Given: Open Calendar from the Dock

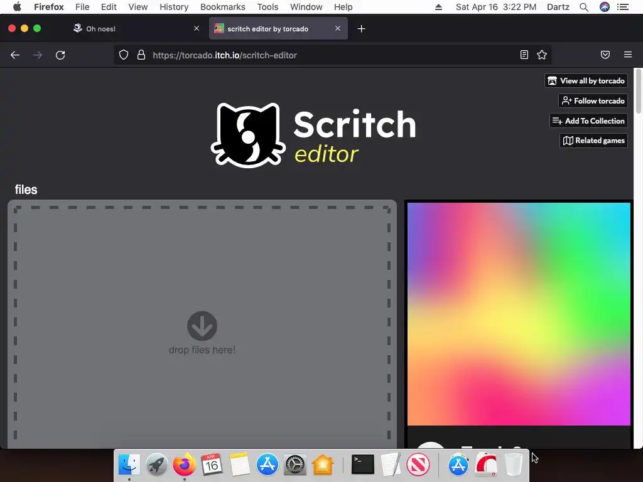Looking at the screenshot, I should click(212, 465).
